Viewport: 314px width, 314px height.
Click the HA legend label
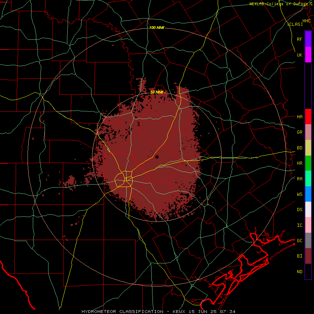click(299, 117)
